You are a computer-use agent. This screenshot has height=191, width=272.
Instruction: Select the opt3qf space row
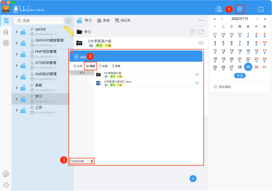42,32
